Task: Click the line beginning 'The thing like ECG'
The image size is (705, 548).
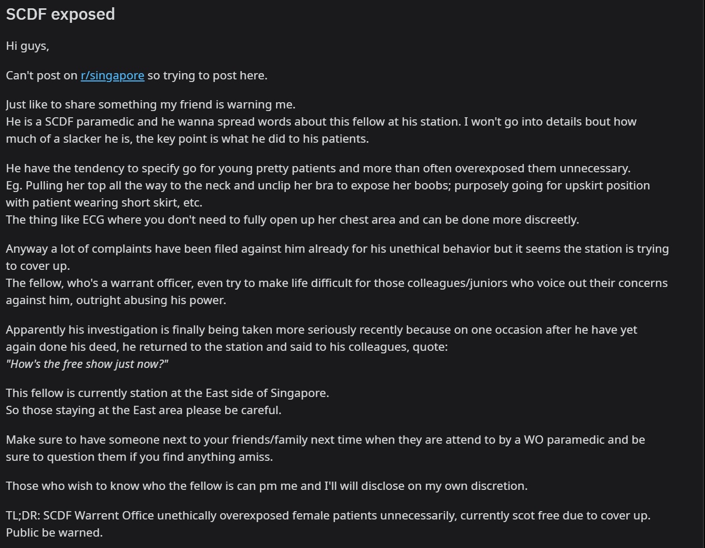Action: tap(292, 220)
